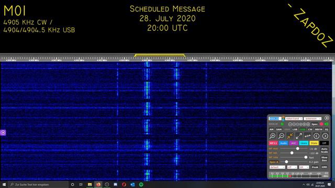Click the S-meter signal strength bar
335x188 pixels.
tap(298, 175)
